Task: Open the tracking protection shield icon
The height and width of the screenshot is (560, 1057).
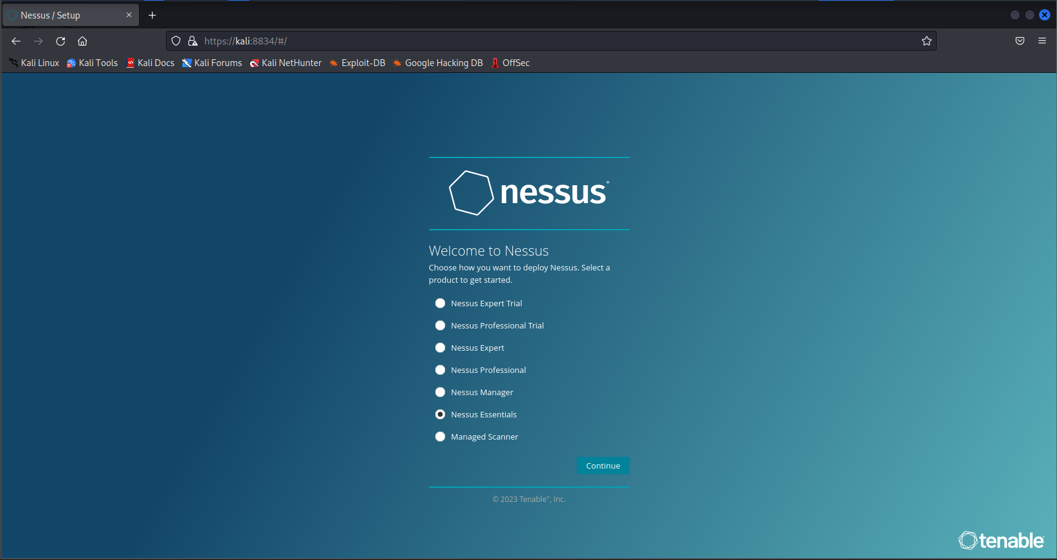Action: 176,41
